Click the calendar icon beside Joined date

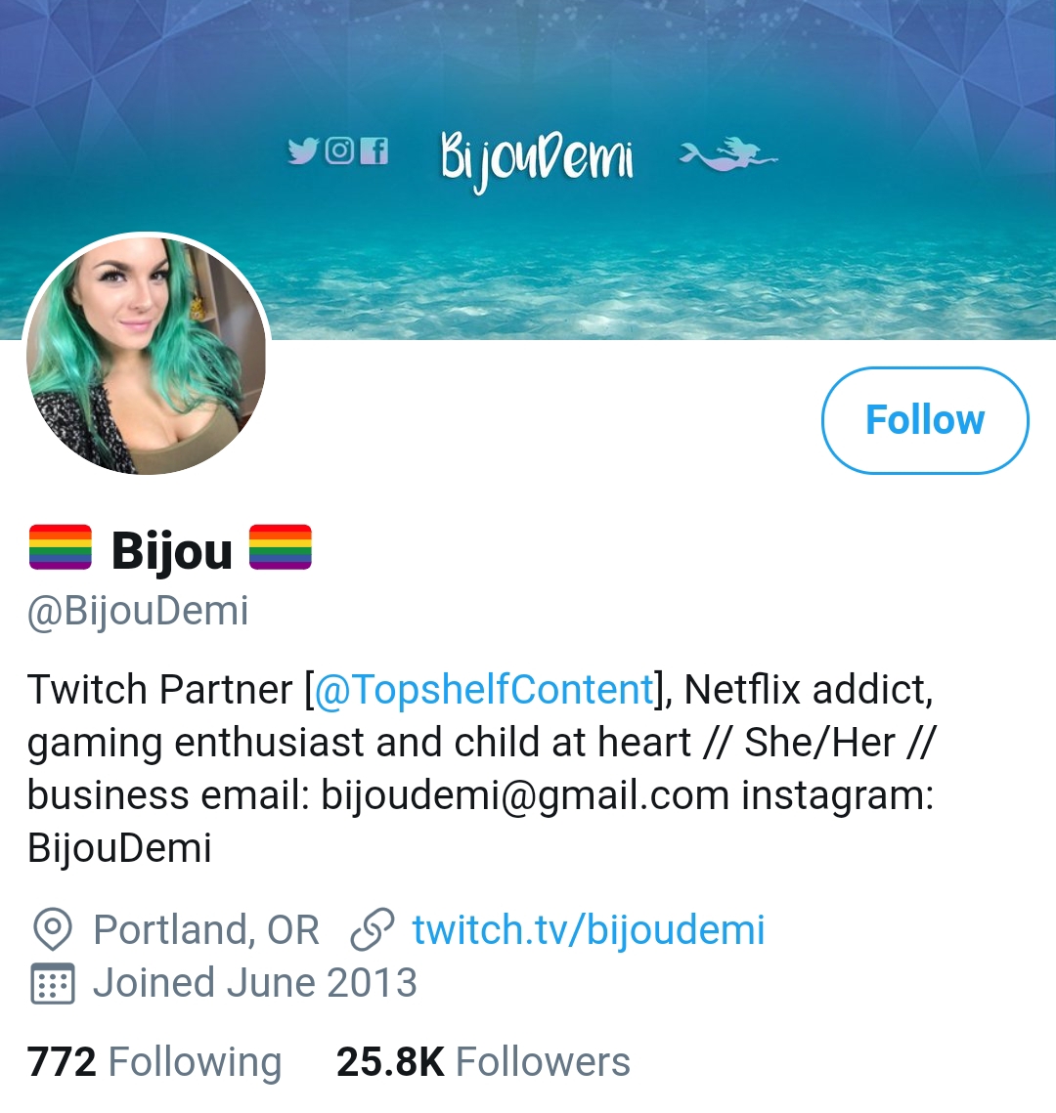53,983
